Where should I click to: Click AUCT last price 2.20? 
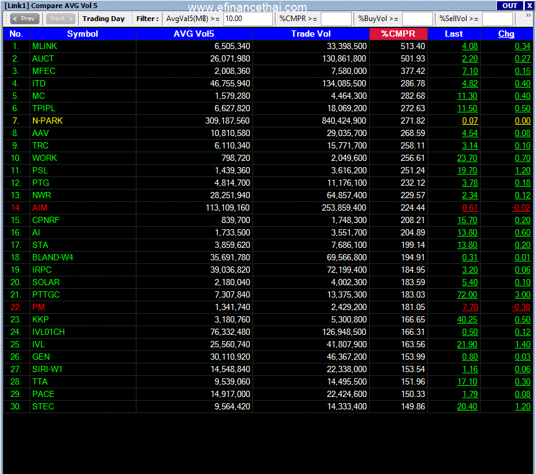(470, 58)
